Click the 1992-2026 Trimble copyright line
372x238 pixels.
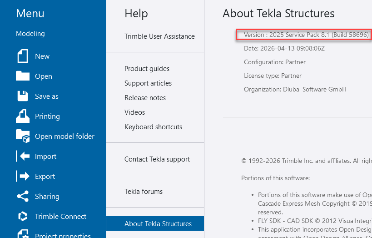[307, 161]
